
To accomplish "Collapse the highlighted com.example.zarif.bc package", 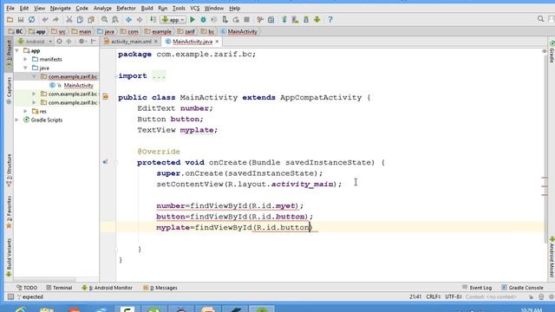I will 34,76.
